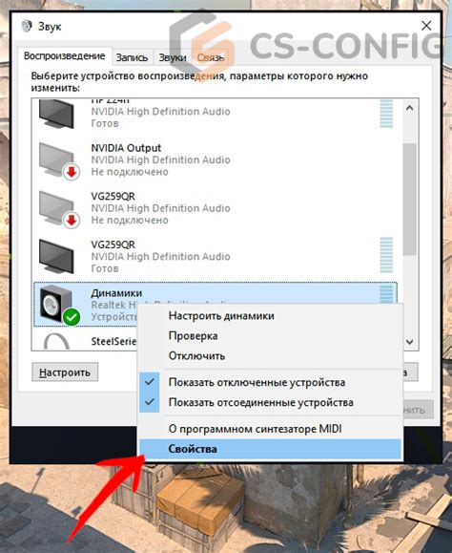Choose Настроить динамики from context menu
The width and height of the screenshot is (452, 553).
(x=271, y=315)
